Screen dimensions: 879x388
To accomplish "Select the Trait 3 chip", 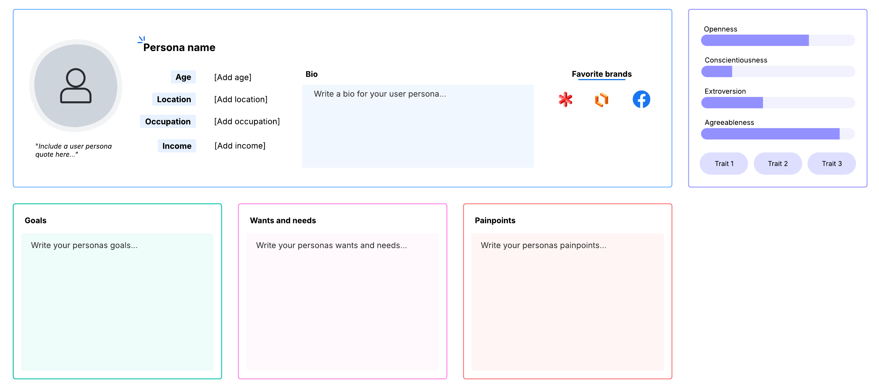I will [x=832, y=163].
